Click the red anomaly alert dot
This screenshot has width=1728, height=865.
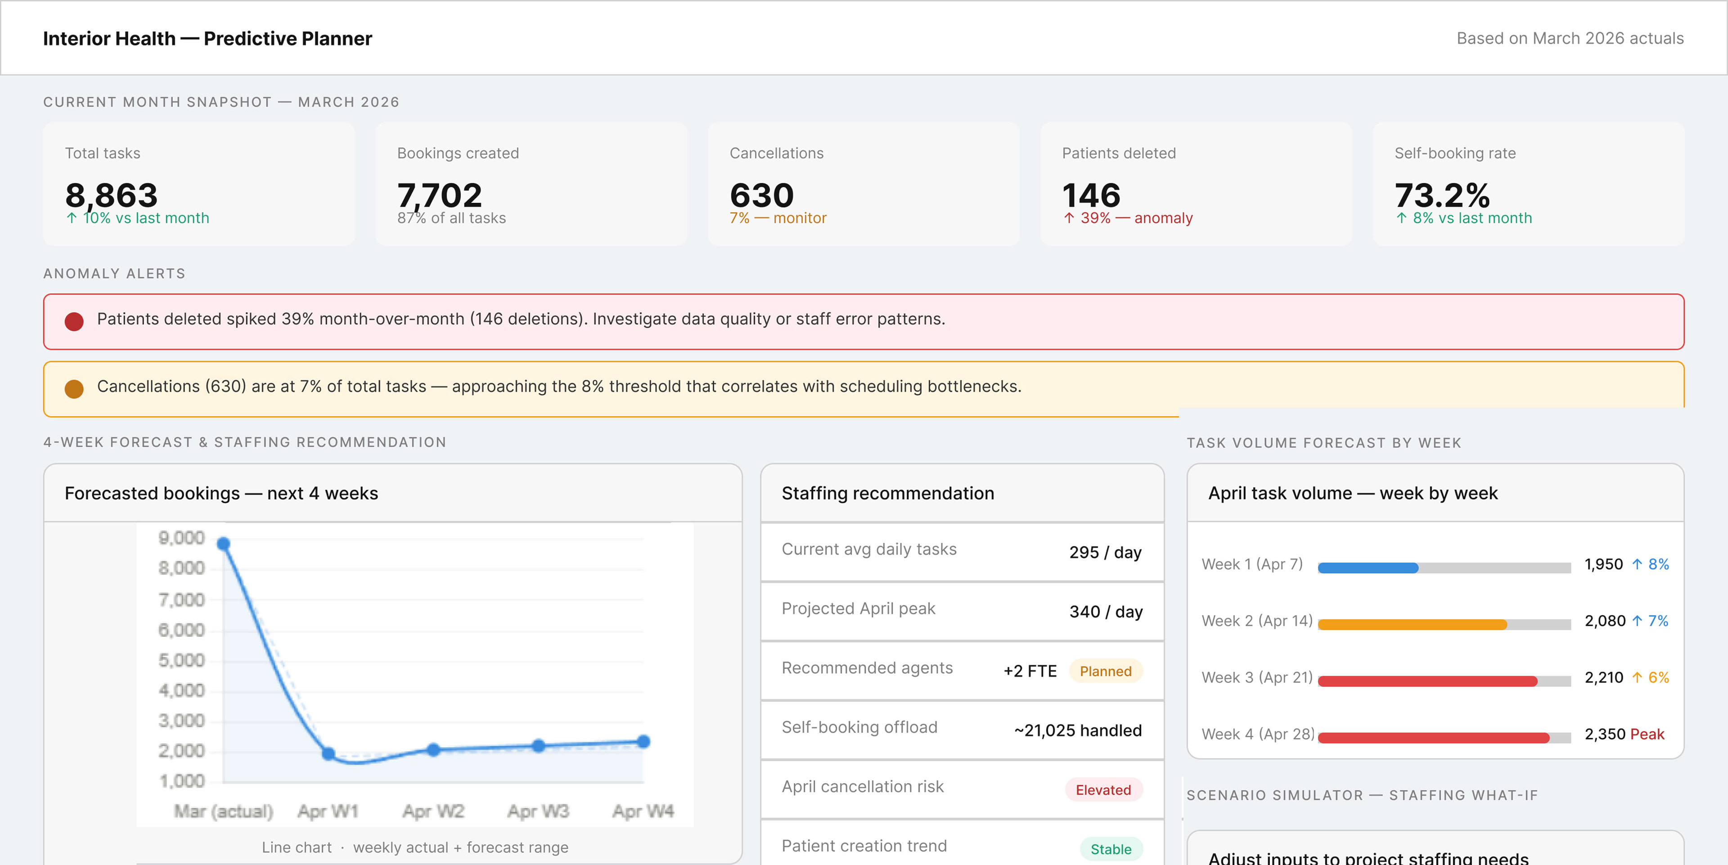[74, 321]
